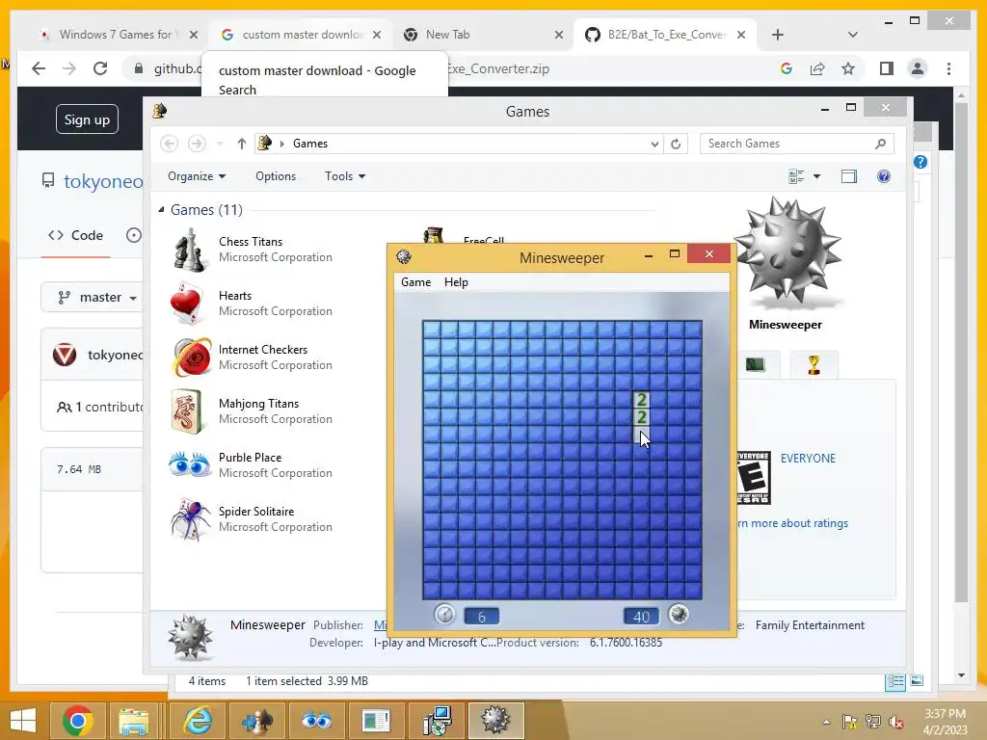Click Minesweeper title bar app icon
The height and width of the screenshot is (740, 987).
click(x=404, y=256)
